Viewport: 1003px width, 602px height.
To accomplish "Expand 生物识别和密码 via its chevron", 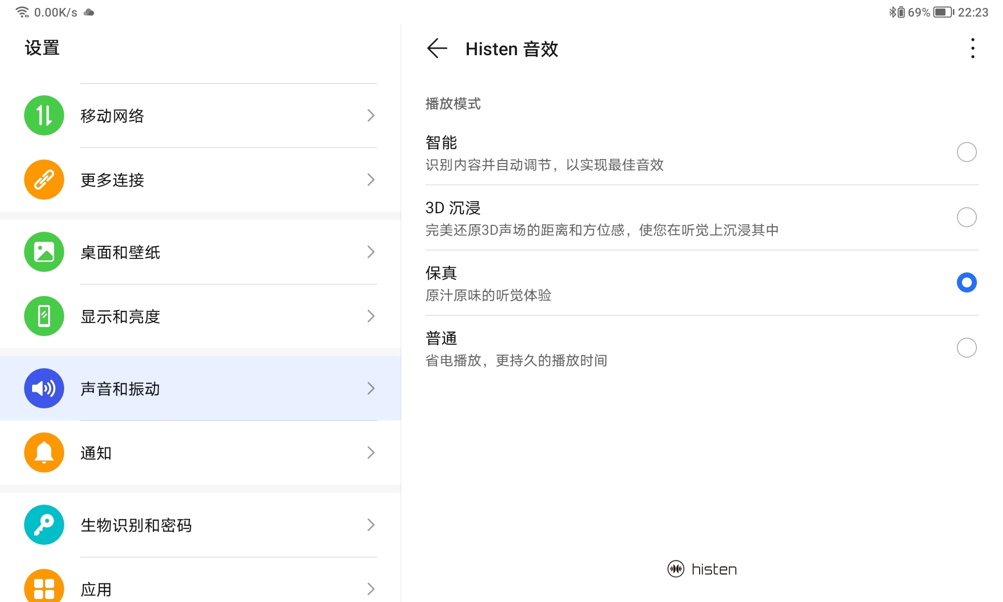I will [371, 525].
